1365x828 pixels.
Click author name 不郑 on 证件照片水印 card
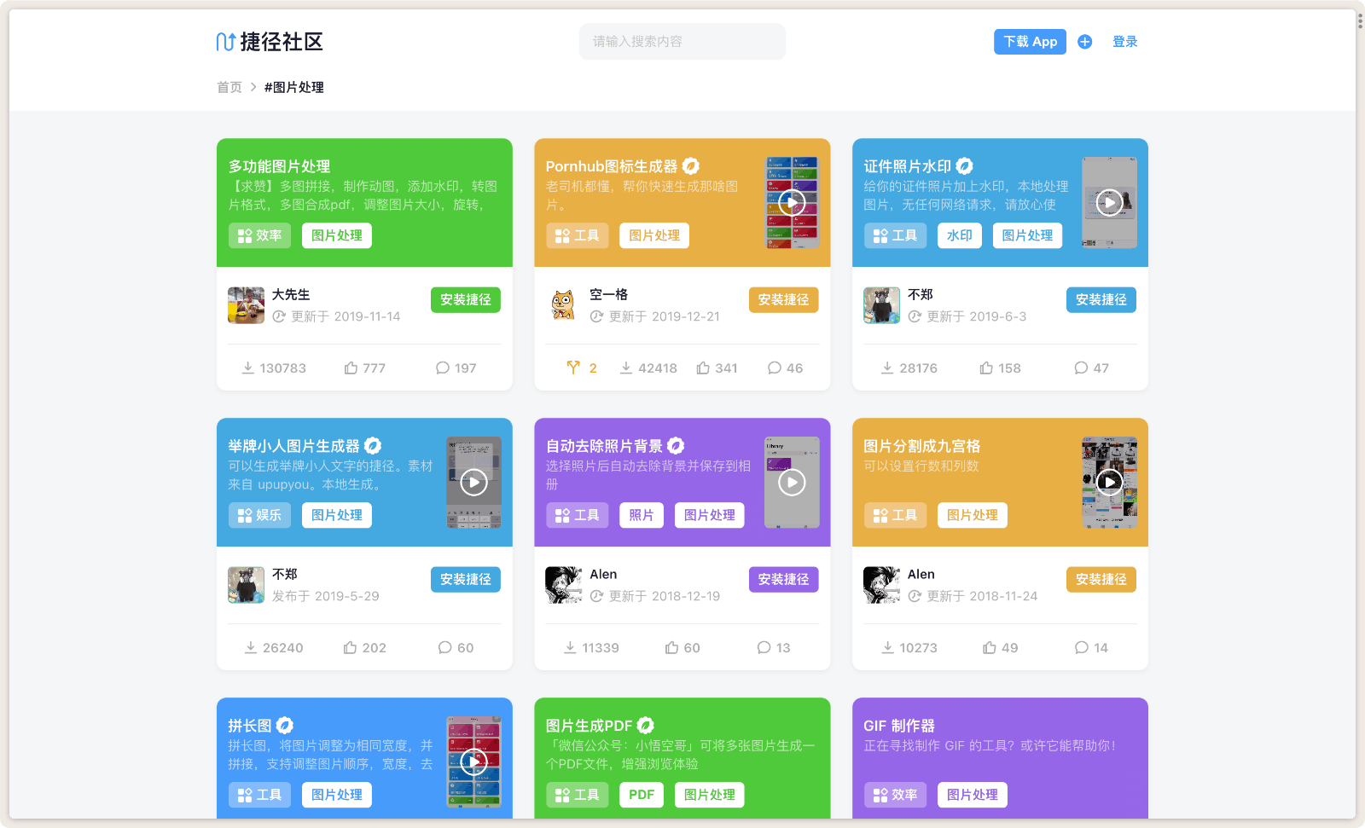921,294
